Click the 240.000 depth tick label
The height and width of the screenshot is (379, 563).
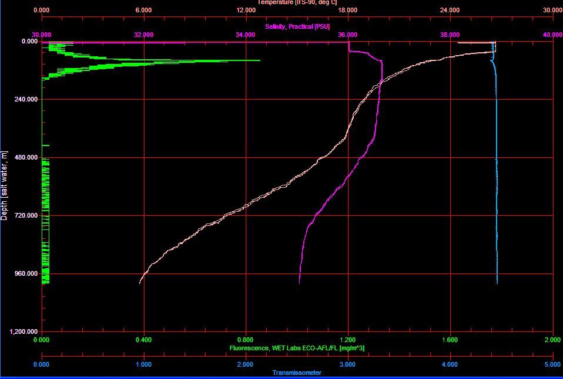[26, 100]
